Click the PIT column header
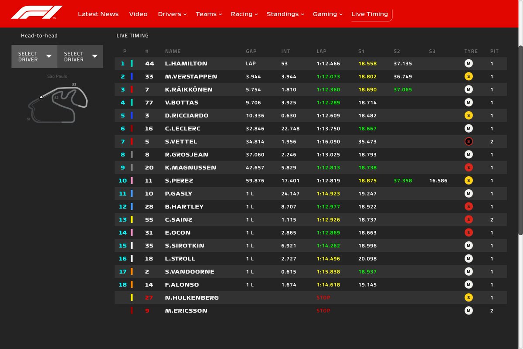This screenshot has height=349, width=523. [494, 51]
